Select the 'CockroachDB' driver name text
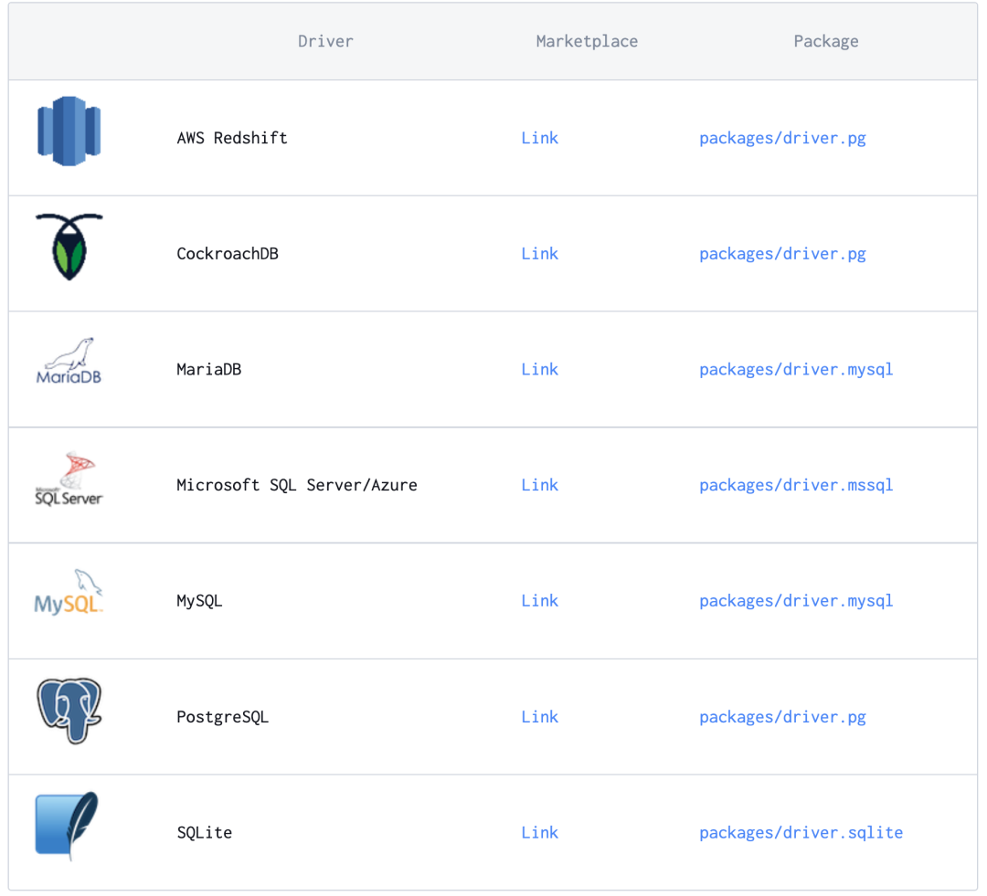Image resolution: width=987 pixels, height=896 pixels. (x=228, y=254)
